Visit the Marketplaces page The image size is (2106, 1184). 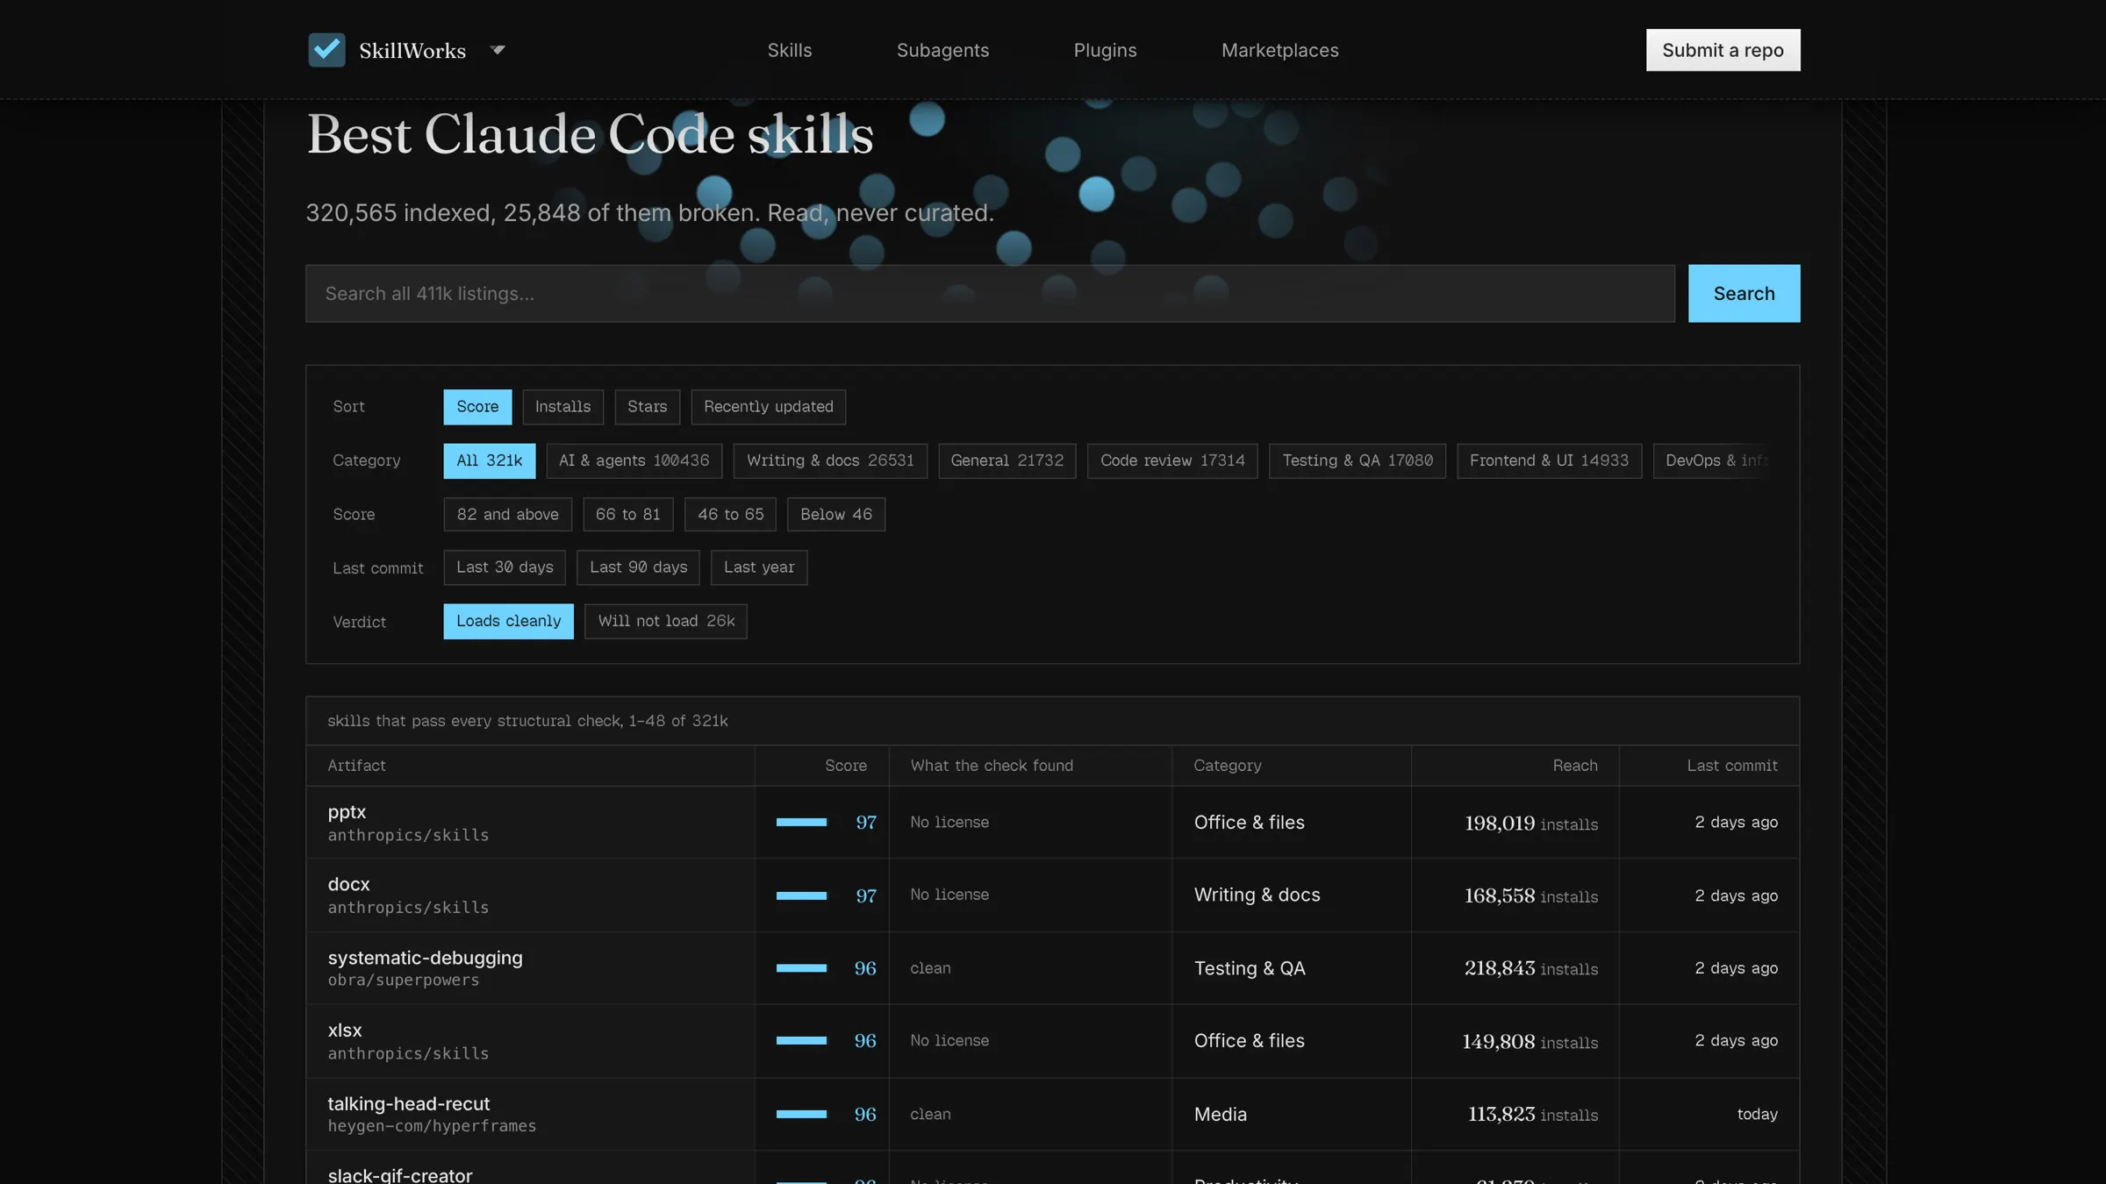[1279, 50]
